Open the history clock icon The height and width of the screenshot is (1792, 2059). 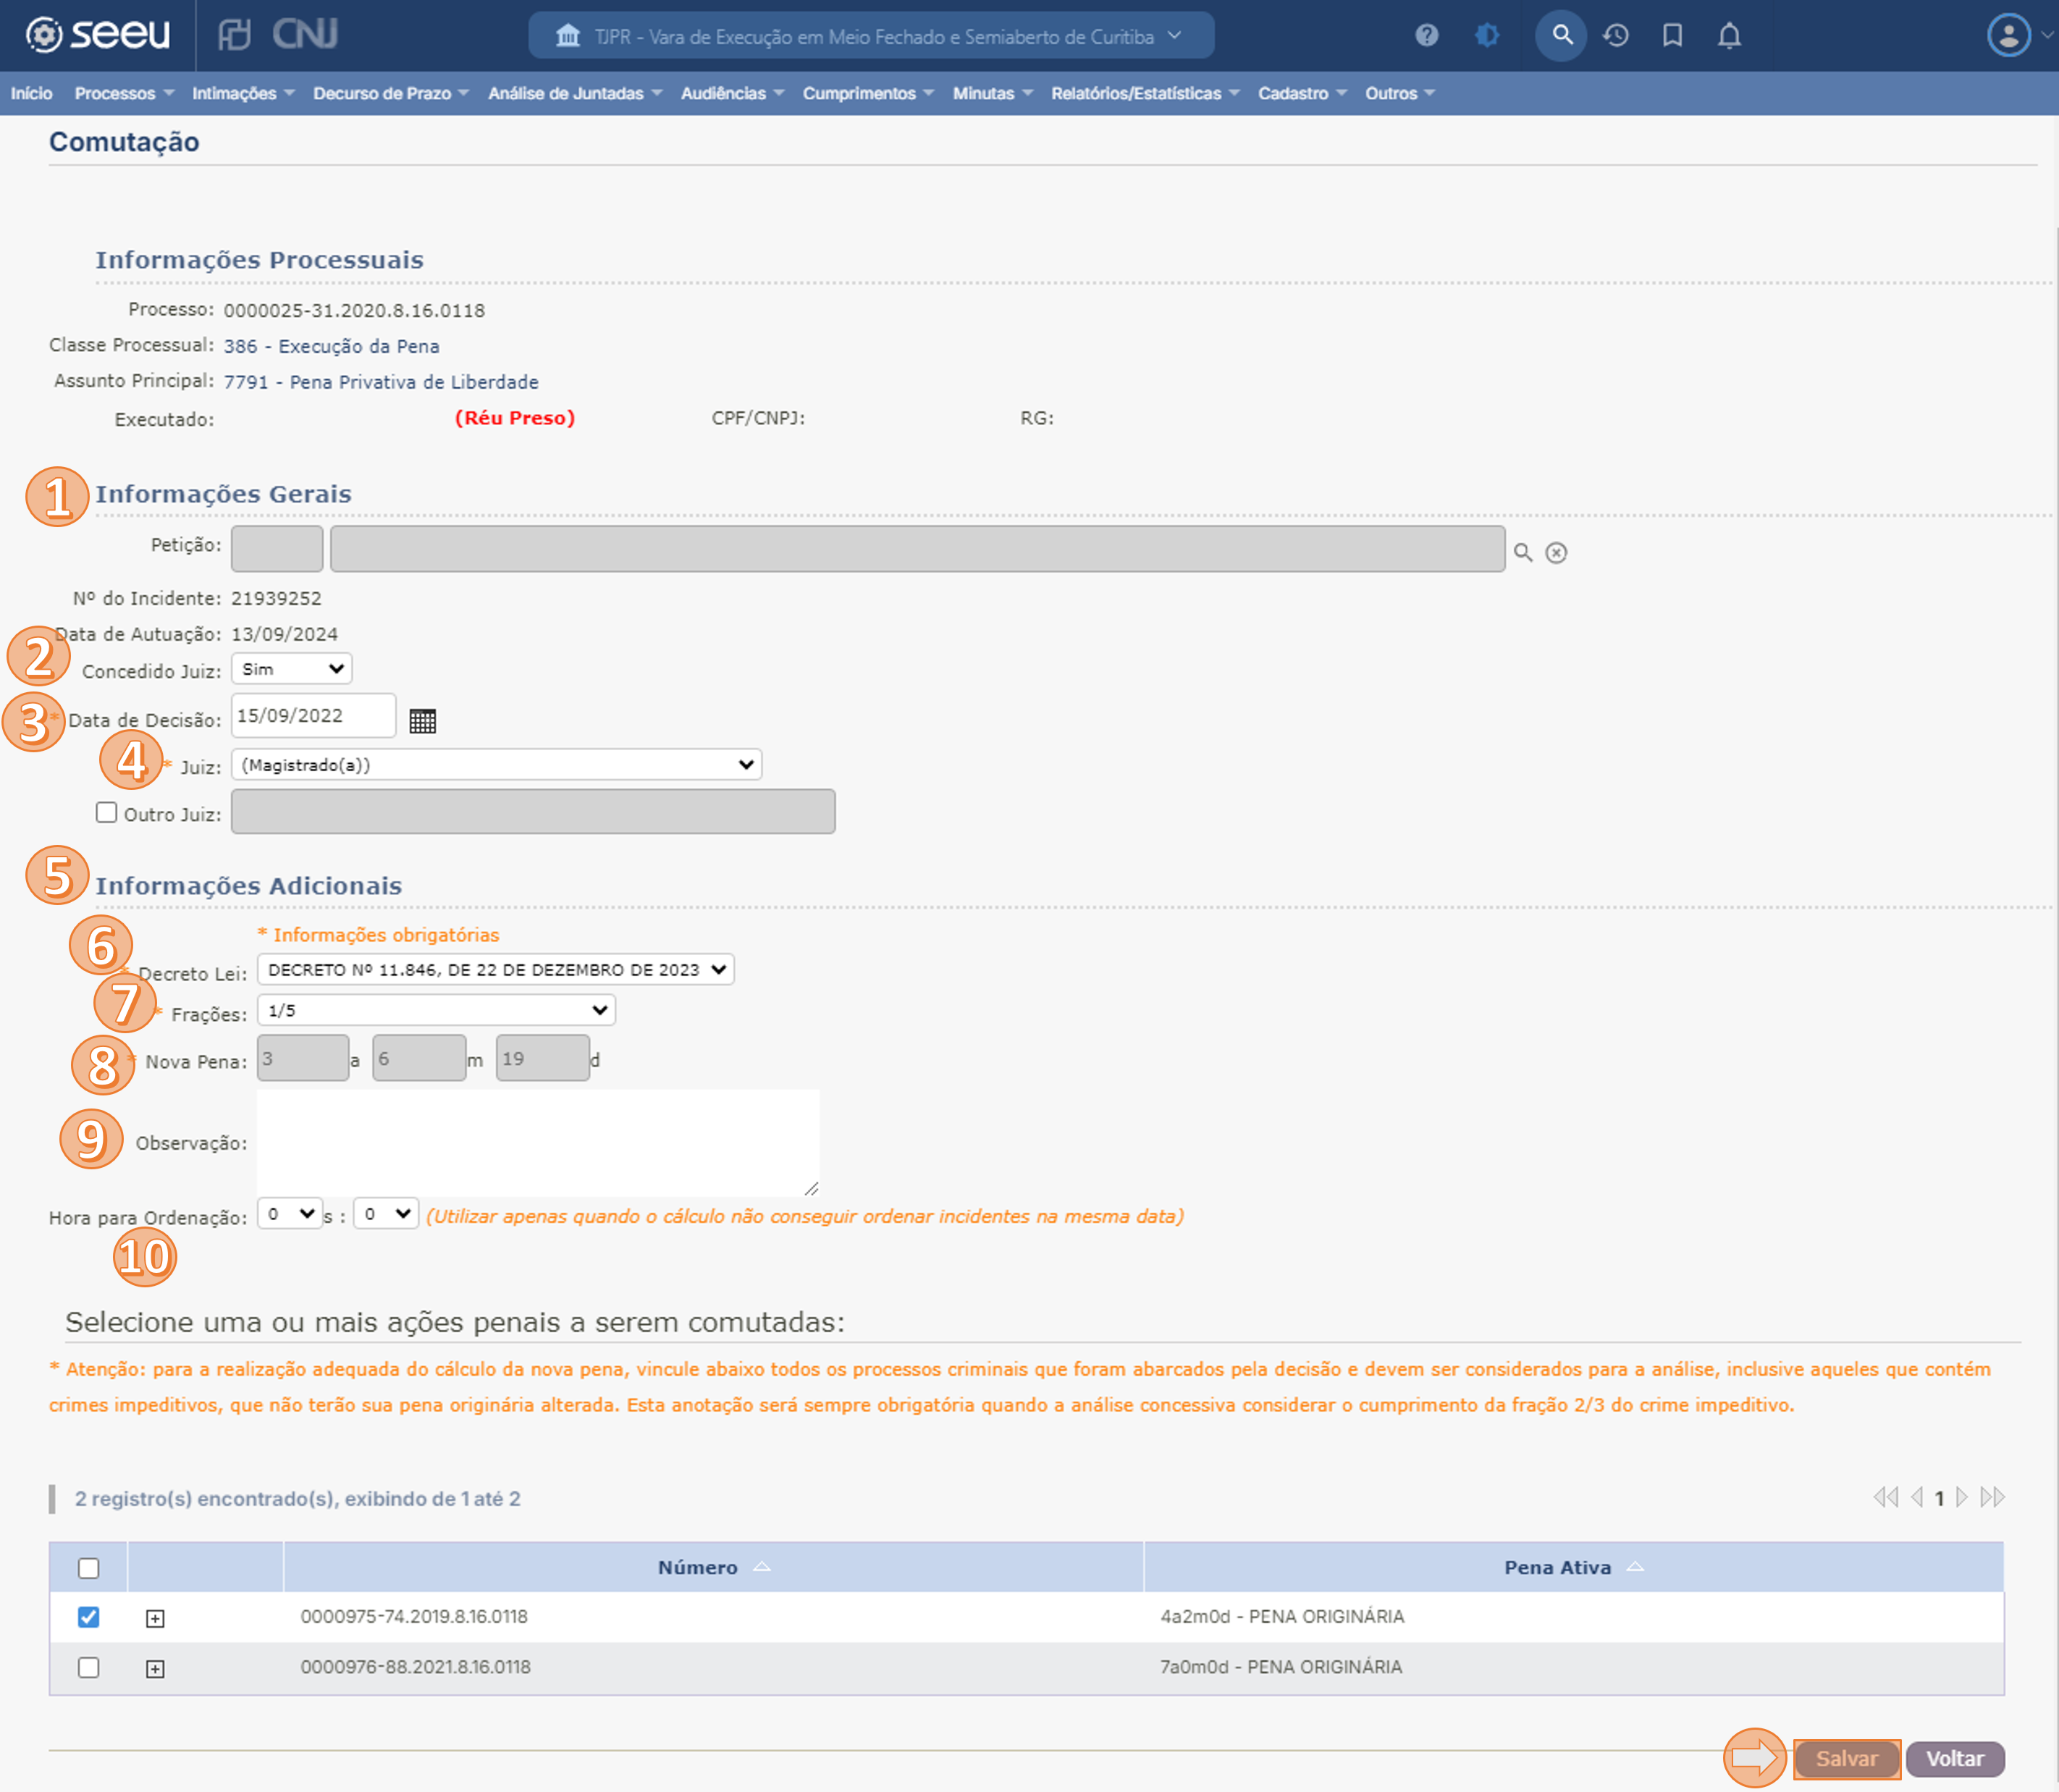pos(1616,36)
